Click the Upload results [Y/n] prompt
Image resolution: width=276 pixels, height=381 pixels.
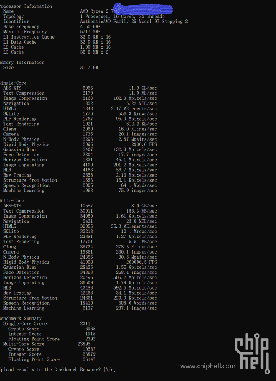click(58, 370)
